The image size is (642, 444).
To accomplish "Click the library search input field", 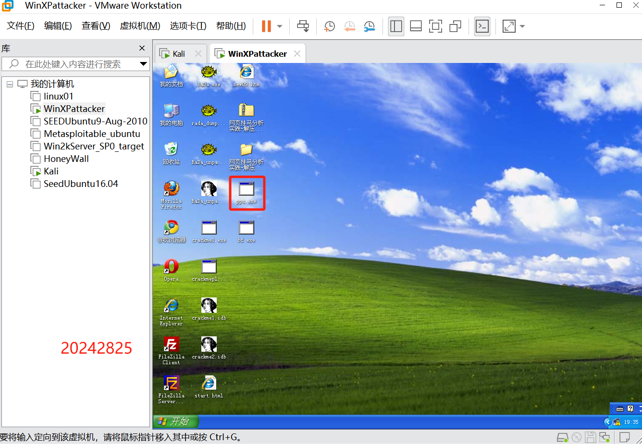I will coord(72,64).
